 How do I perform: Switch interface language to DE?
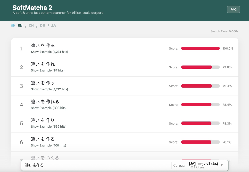[42, 26]
